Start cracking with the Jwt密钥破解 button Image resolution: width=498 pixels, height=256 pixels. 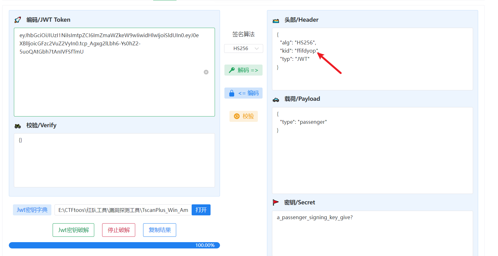click(x=73, y=230)
